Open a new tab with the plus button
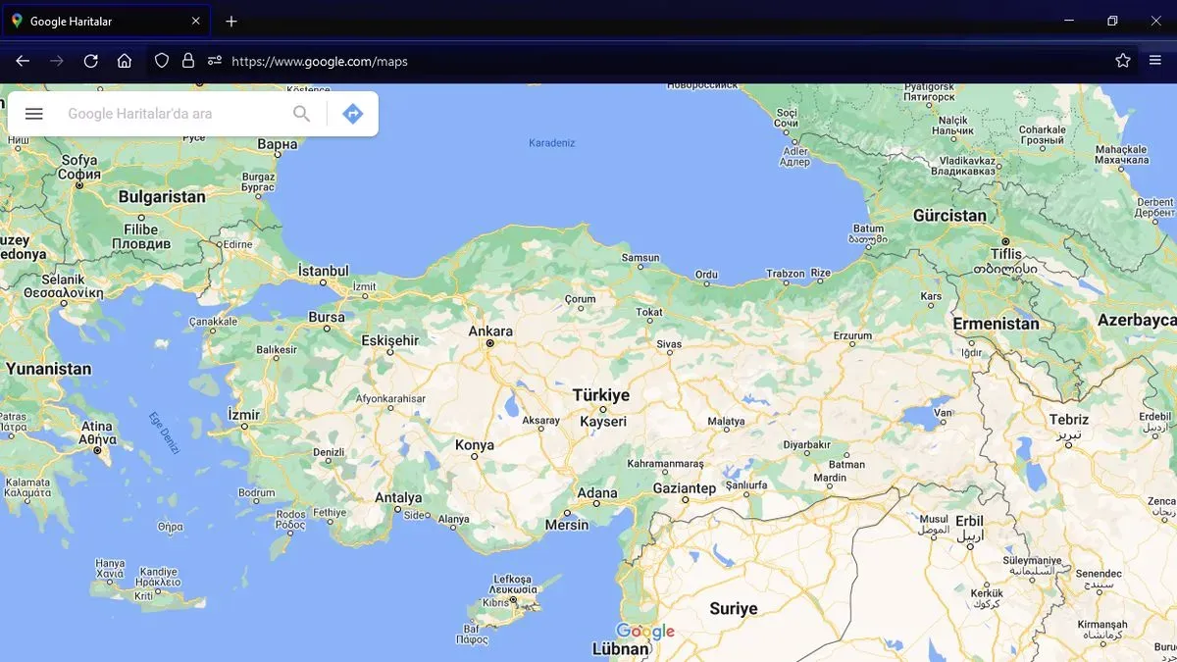Image resolution: width=1177 pixels, height=662 pixels. [231, 21]
